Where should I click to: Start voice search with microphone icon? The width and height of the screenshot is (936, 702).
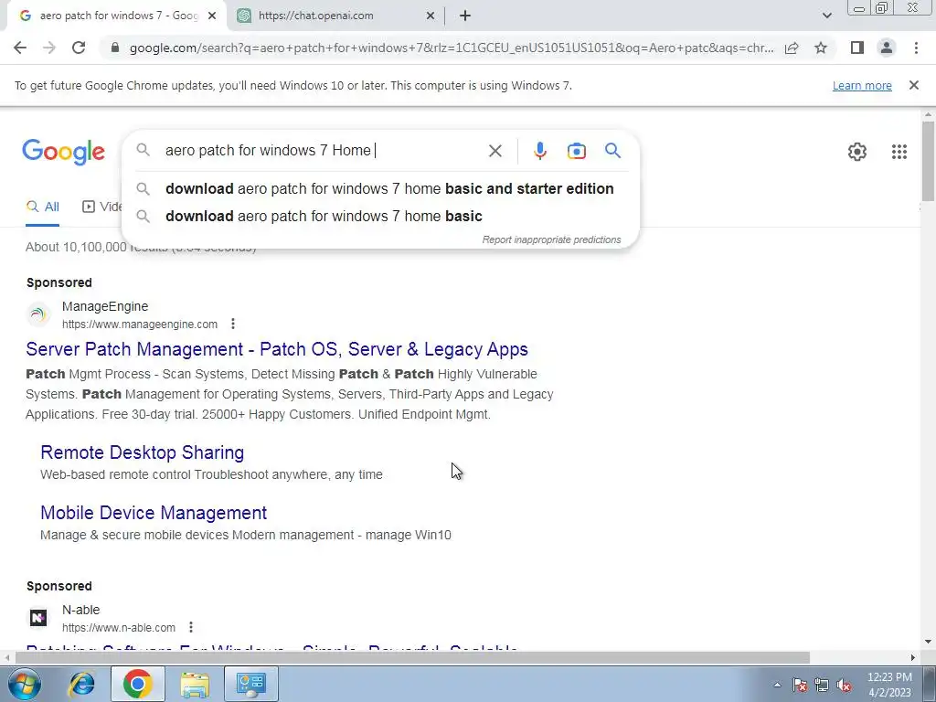click(x=539, y=151)
